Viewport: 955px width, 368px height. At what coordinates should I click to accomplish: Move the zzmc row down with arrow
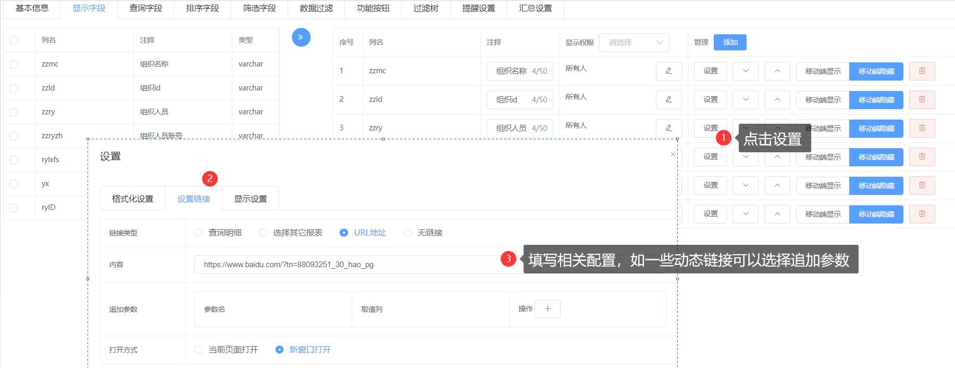pos(745,71)
